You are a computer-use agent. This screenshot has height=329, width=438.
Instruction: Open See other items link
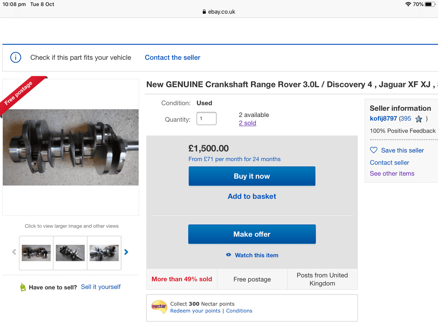tap(392, 174)
